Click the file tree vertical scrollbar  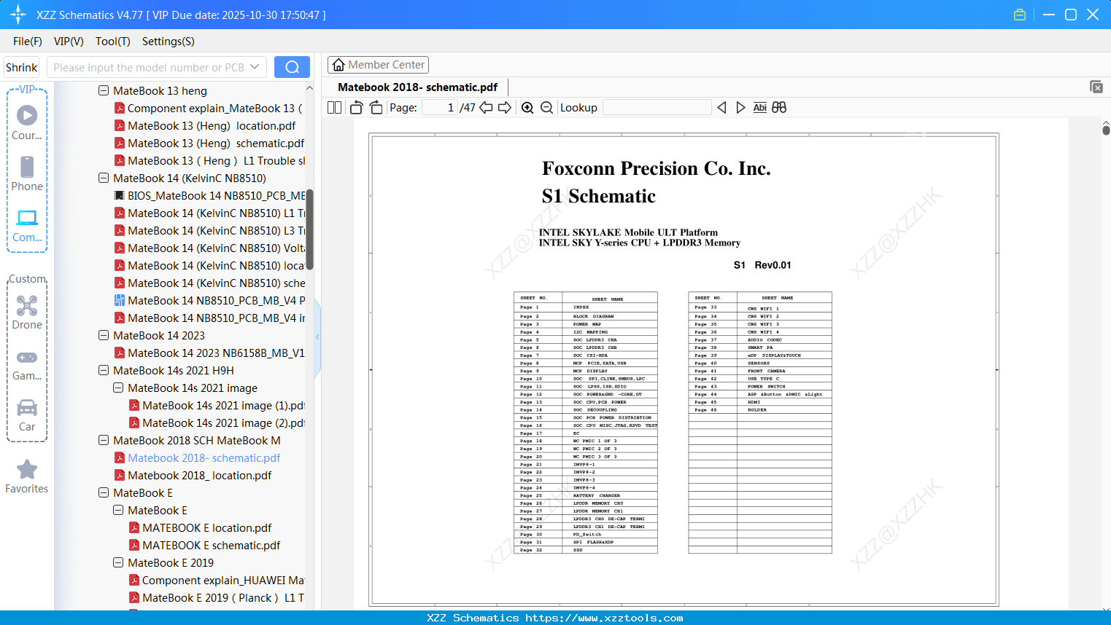click(309, 229)
